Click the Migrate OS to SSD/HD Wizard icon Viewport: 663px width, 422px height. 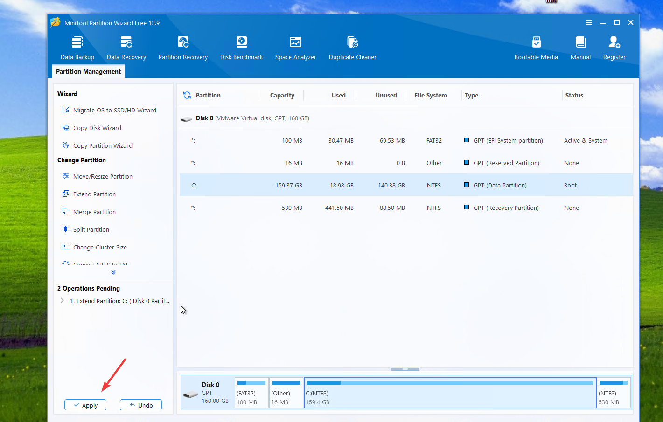66,110
